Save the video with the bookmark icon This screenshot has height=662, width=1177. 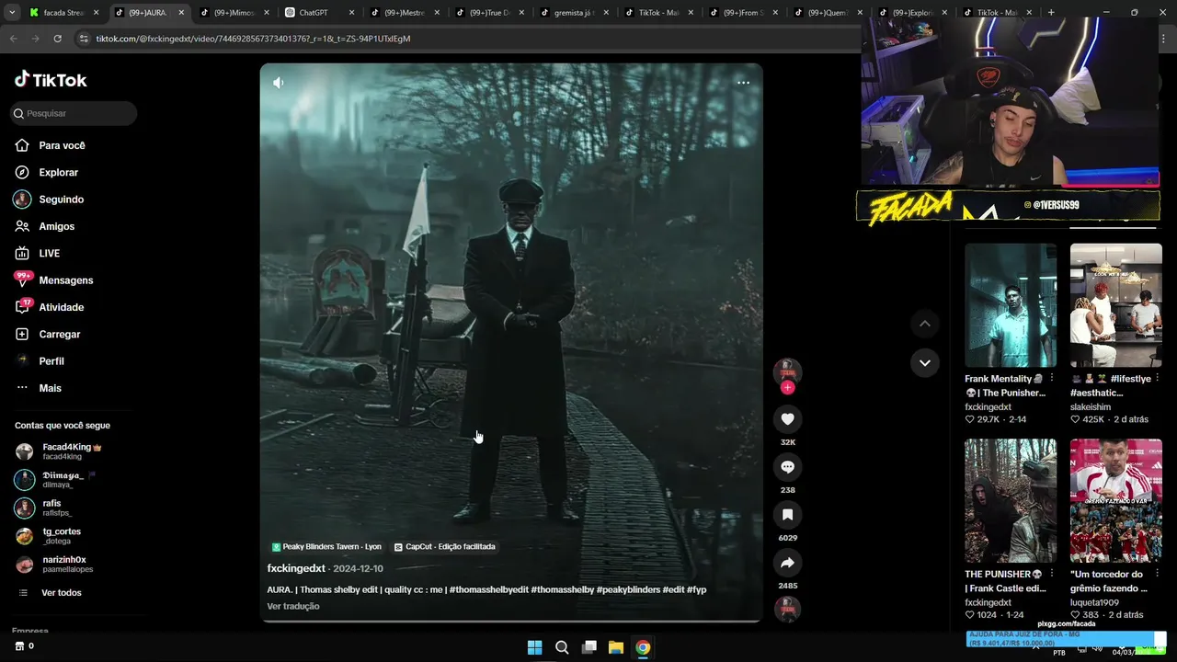(x=787, y=515)
